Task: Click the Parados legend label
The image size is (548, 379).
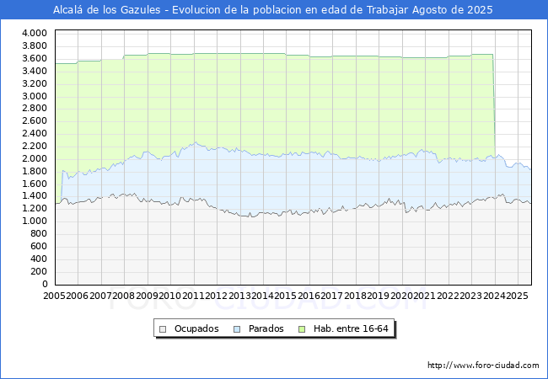Action: (266, 328)
